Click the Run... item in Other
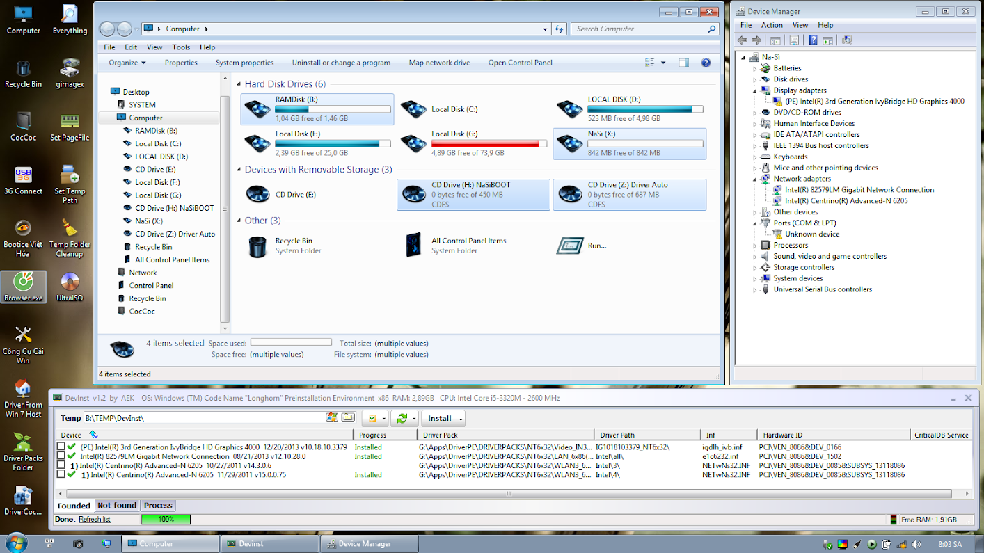 [582, 246]
